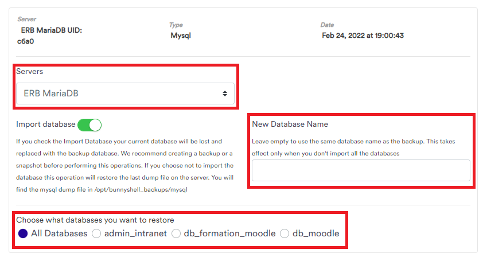Screen dimensions: 483x257
Task: Click the db_formation_moodle label text
Action: tap(229, 233)
